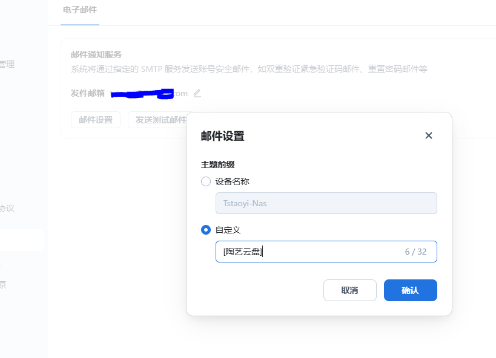This screenshot has width=496, height=358.
Task: Cancel with the 取消 button
Action: point(350,290)
